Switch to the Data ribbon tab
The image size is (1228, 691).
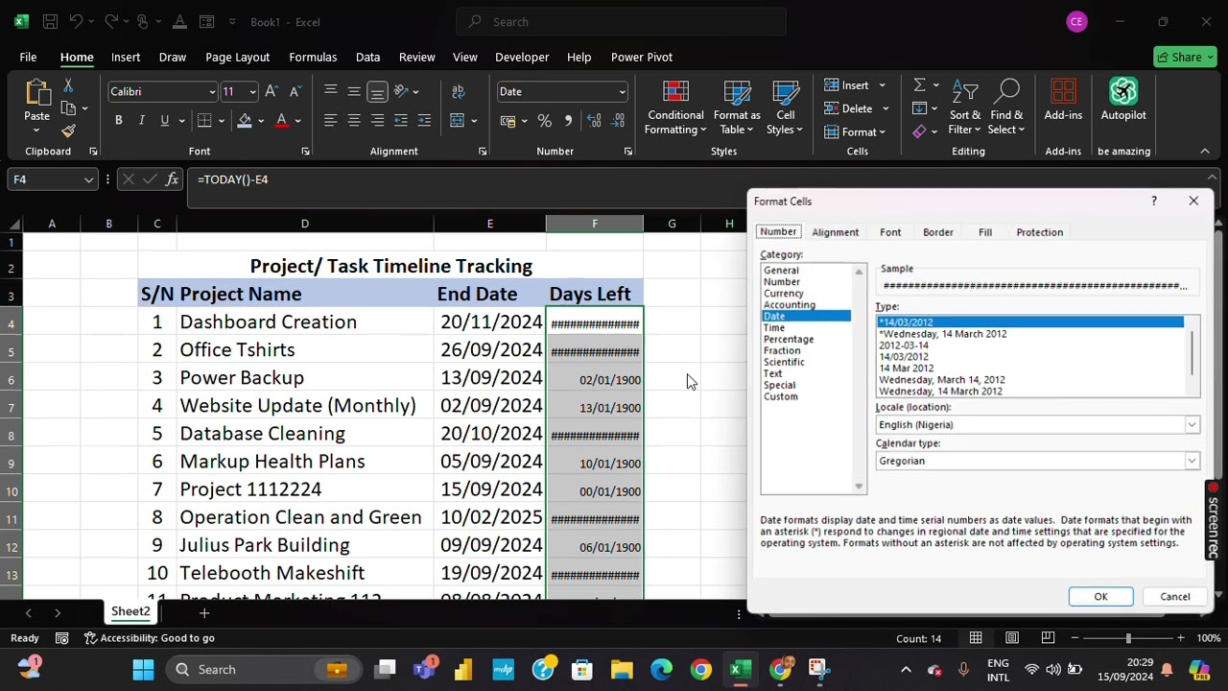(x=367, y=57)
